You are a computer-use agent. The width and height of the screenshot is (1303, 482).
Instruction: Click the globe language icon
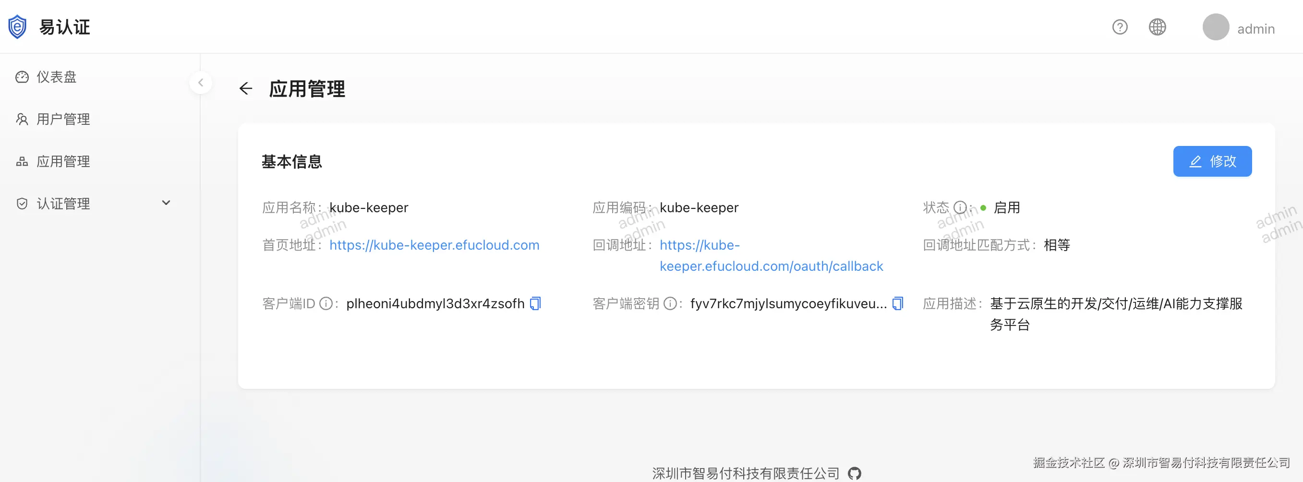(x=1158, y=27)
